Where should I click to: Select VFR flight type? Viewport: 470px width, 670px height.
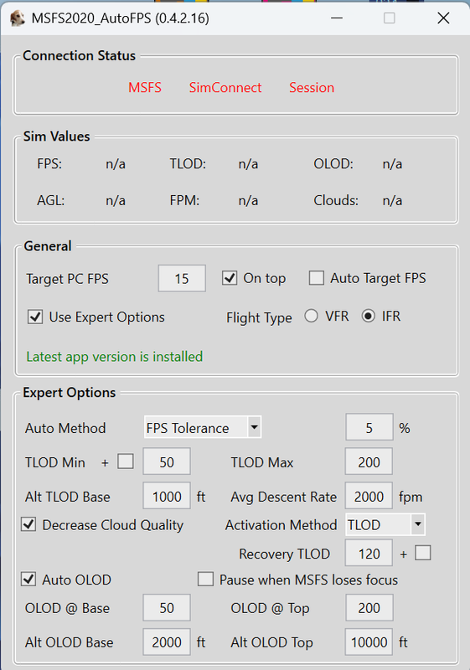pyautogui.click(x=311, y=317)
